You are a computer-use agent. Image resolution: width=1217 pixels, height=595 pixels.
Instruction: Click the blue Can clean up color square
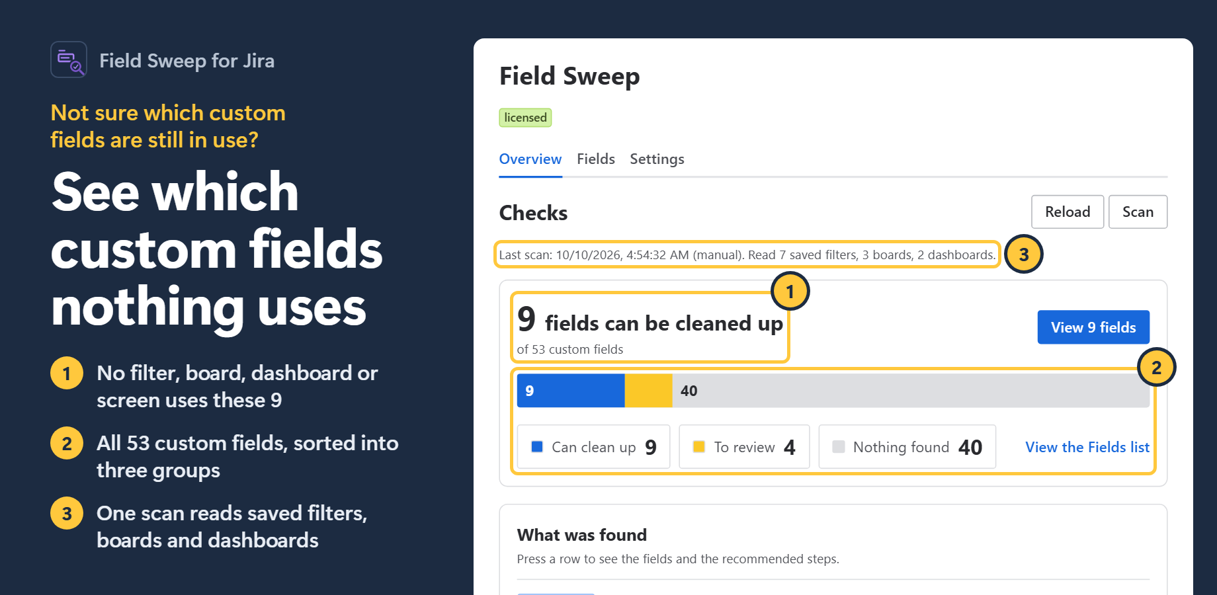click(x=538, y=447)
